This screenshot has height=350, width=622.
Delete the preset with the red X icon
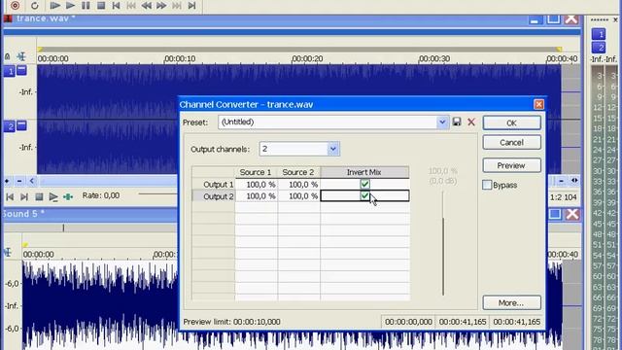click(471, 122)
